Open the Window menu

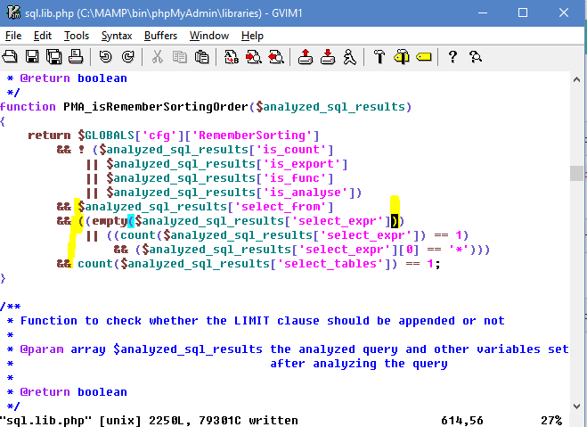[209, 36]
